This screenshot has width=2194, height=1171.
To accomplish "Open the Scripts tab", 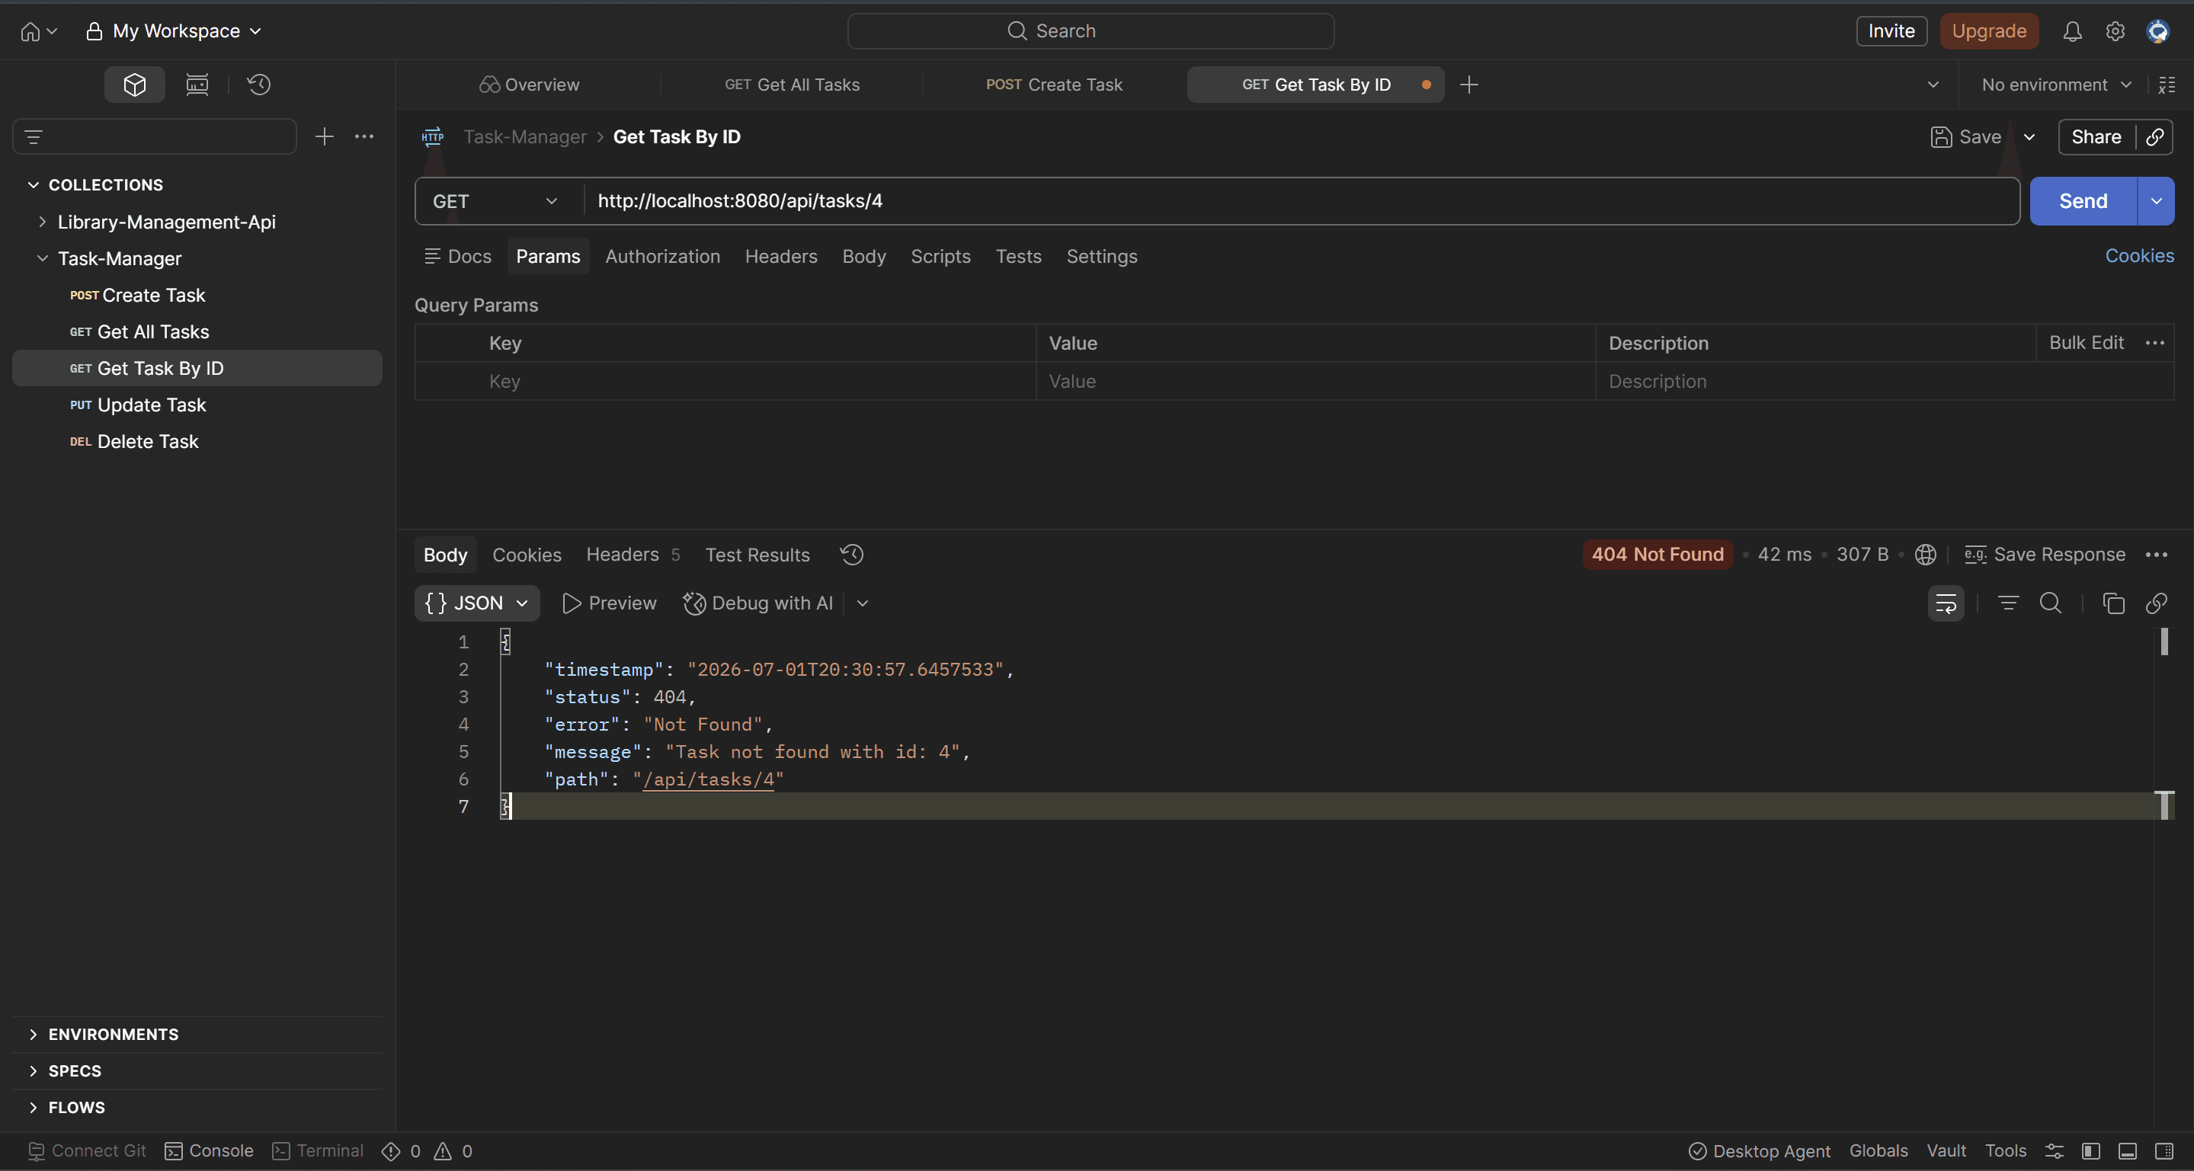I will coord(940,256).
